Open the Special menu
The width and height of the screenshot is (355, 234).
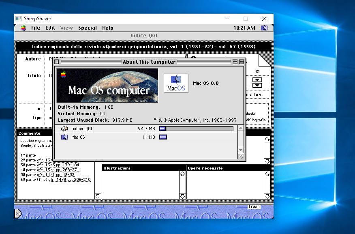coord(88,28)
